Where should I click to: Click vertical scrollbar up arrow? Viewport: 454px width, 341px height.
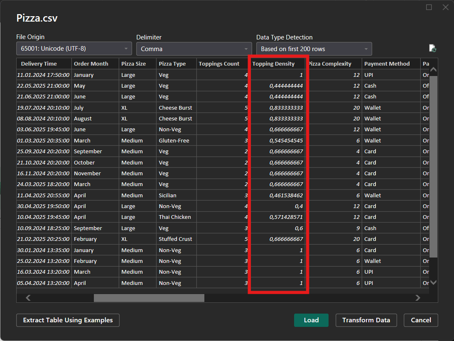tap(433, 69)
